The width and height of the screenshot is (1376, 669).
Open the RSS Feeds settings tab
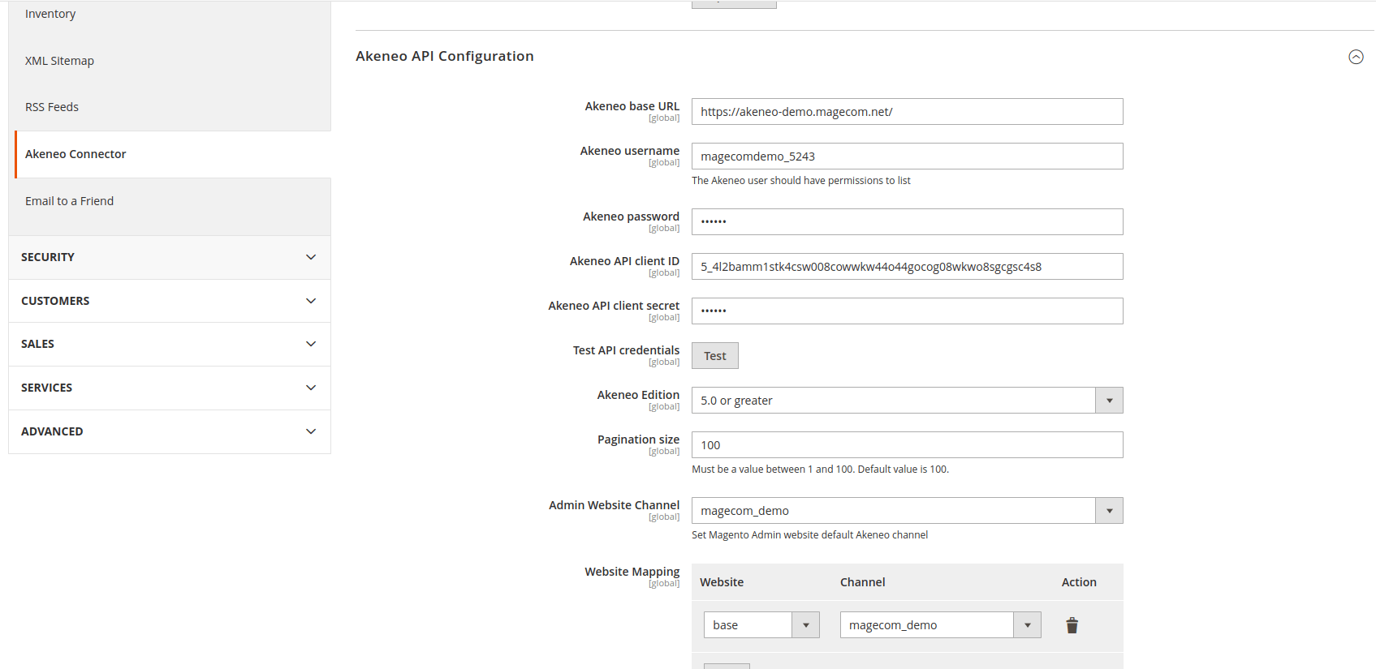point(52,107)
